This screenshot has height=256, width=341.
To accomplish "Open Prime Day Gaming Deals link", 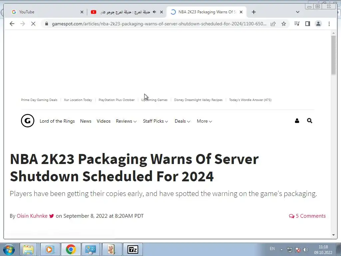I will (39, 100).
